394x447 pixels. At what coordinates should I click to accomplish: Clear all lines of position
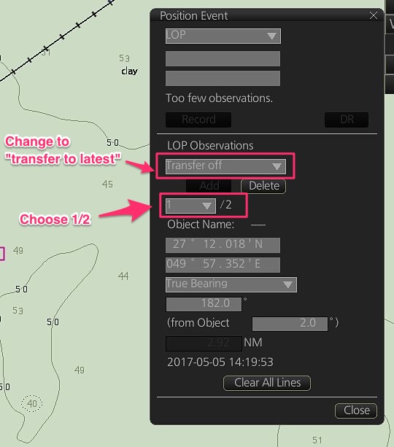[x=267, y=383]
